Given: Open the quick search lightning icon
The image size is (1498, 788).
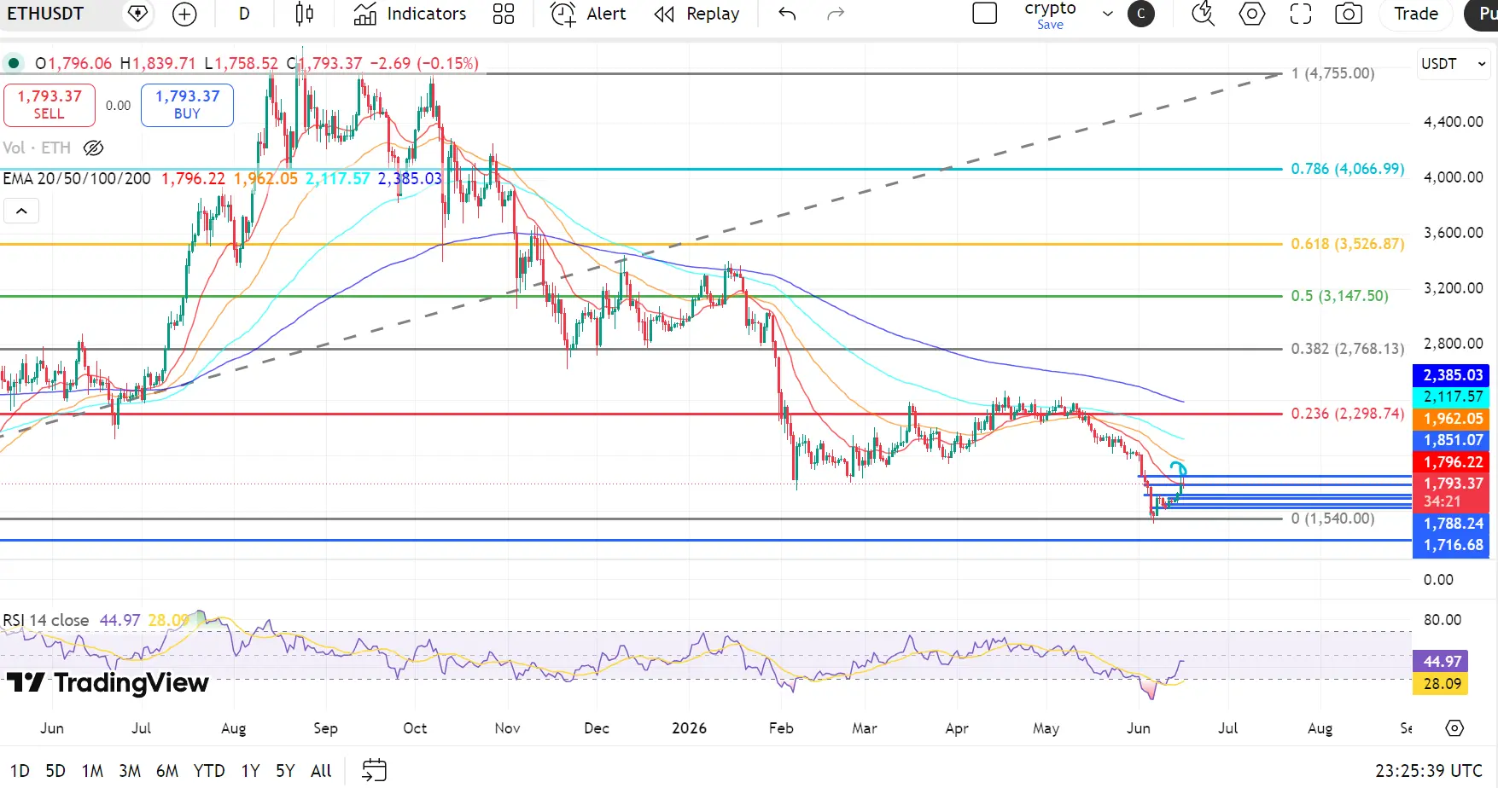Looking at the screenshot, I should (x=1203, y=14).
